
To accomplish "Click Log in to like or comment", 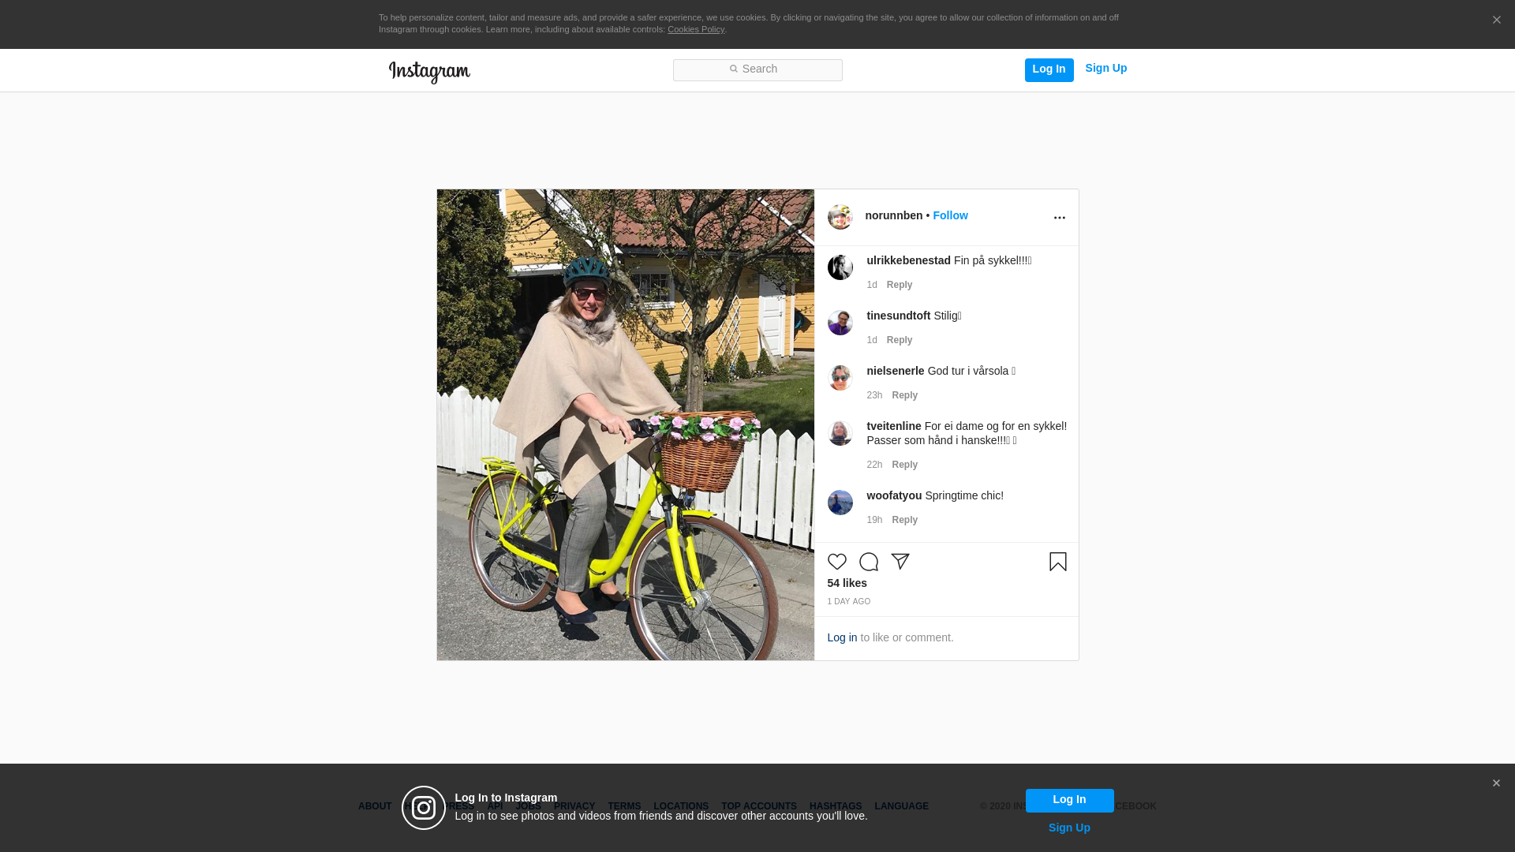I will (x=842, y=637).
